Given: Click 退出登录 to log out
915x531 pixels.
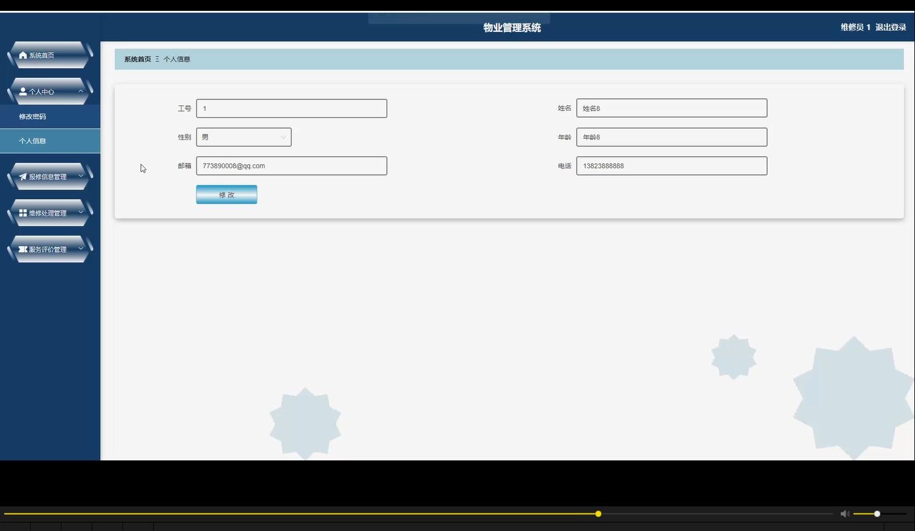Looking at the screenshot, I should pyautogui.click(x=891, y=27).
